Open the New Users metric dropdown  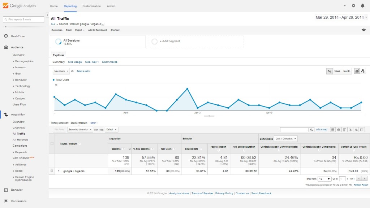pos(61,71)
